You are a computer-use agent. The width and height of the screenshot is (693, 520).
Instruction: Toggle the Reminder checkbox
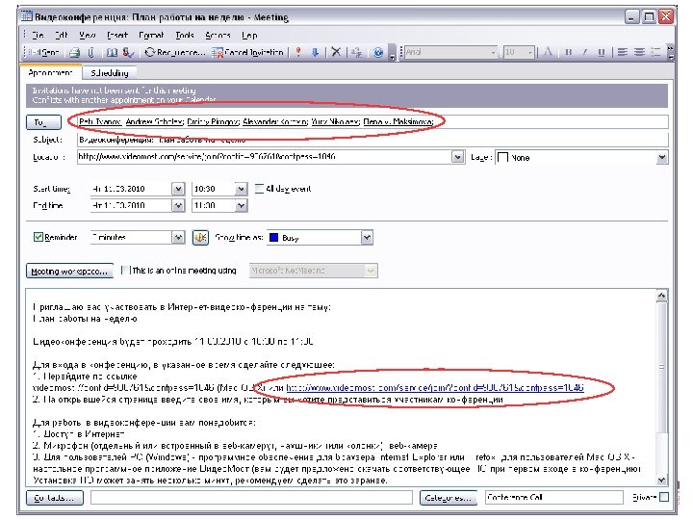pos(38,237)
